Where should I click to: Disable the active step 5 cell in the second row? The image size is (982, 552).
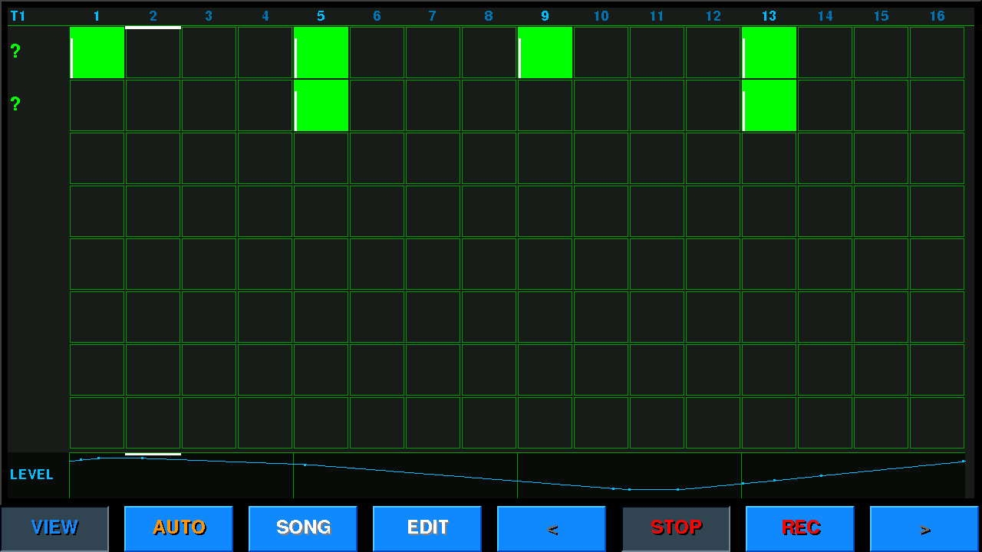pos(321,105)
